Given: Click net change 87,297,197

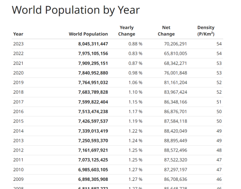Looking at the screenshot, I should [x=175, y=170].
